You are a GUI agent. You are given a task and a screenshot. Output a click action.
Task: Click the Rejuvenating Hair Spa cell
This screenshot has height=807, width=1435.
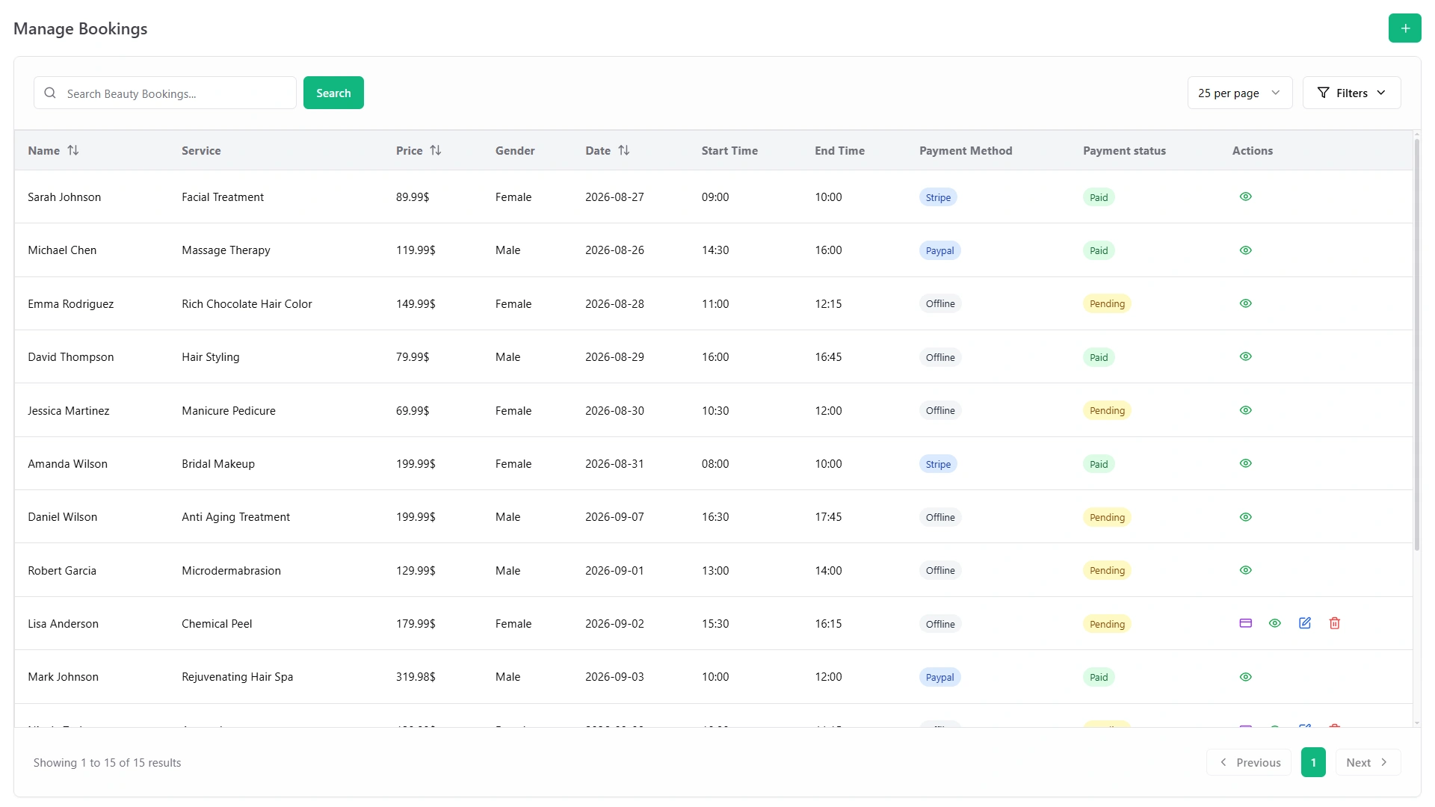point(237,677)
